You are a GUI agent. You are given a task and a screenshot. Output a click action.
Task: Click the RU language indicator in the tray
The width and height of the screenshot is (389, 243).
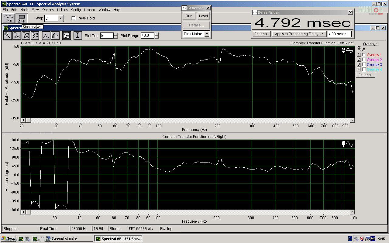[350, 239]
